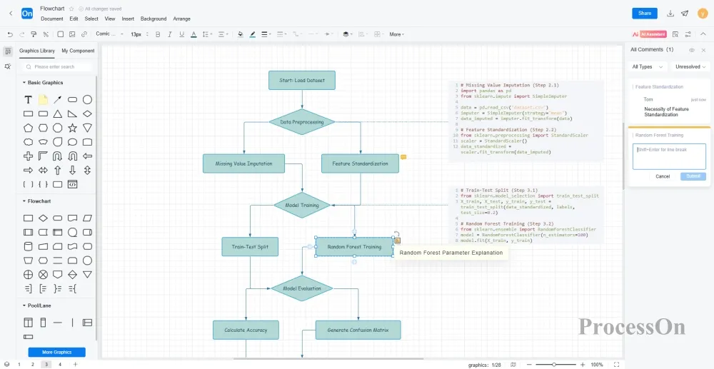This screenshot has height=369, width=714.
Task: Click the More Graphics button
Action: (56, 352)
